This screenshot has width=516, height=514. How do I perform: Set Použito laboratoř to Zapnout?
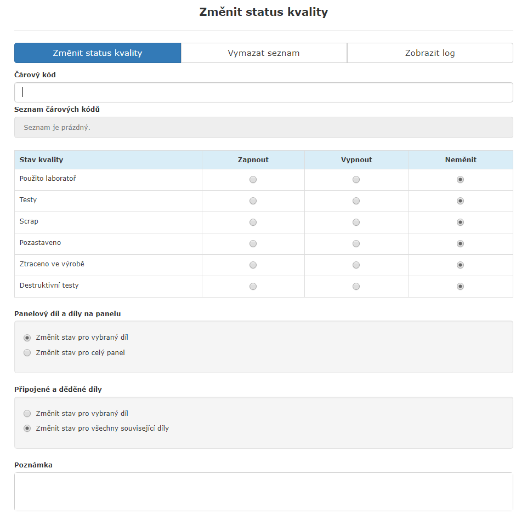coord(253,180)
